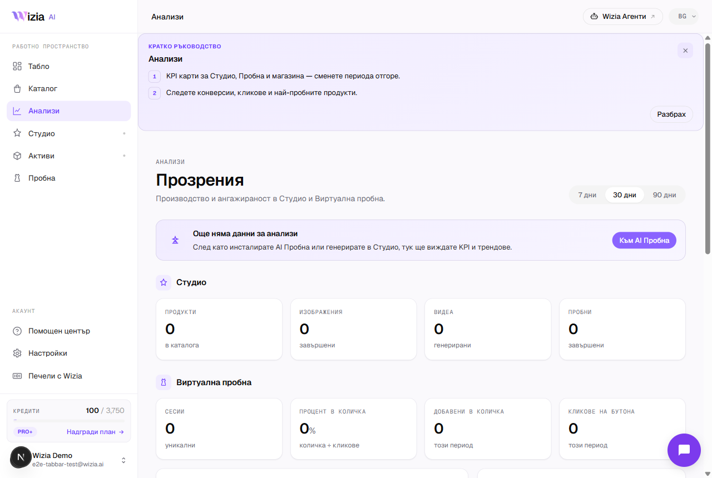
Task: Click the Видеа генерирани card
Action: tap(488, 329)
